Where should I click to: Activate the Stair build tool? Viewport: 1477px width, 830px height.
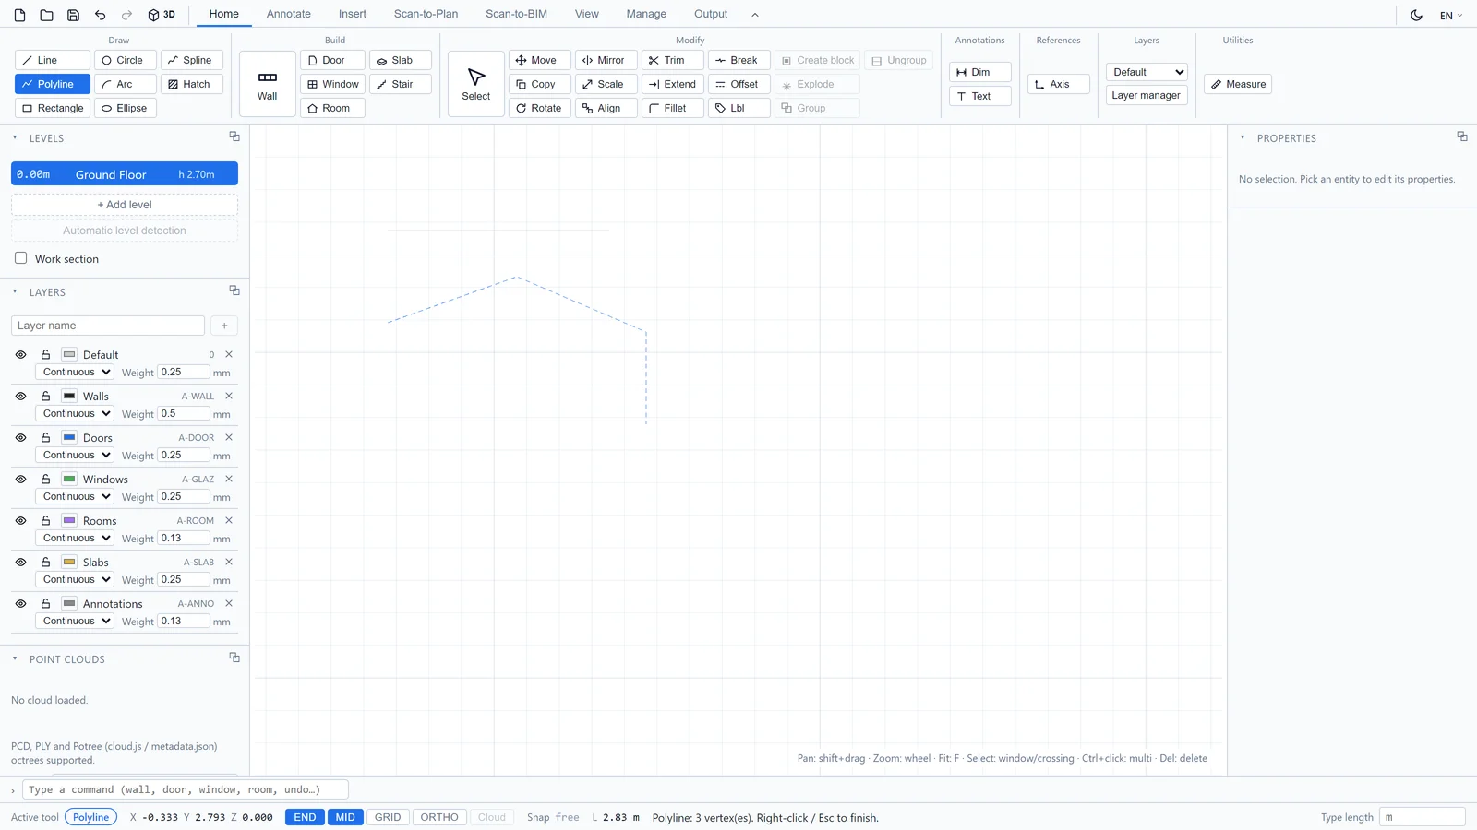[x=401, y=84]
